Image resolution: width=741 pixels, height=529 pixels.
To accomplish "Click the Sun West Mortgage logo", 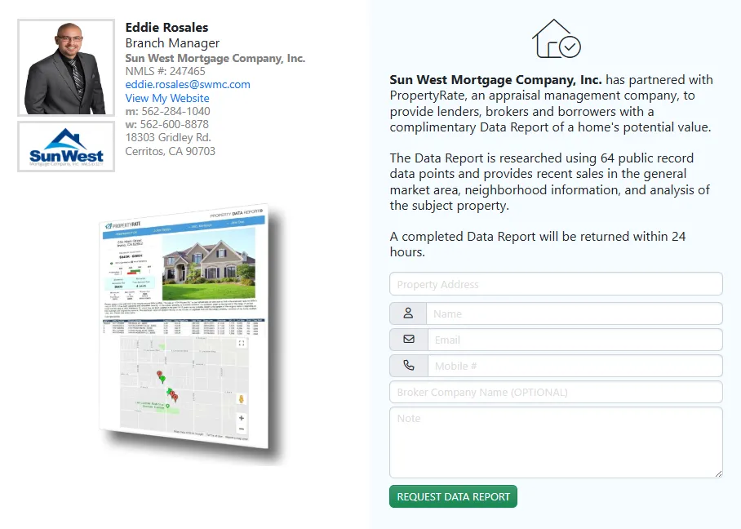I will click(x=66, y=147).
